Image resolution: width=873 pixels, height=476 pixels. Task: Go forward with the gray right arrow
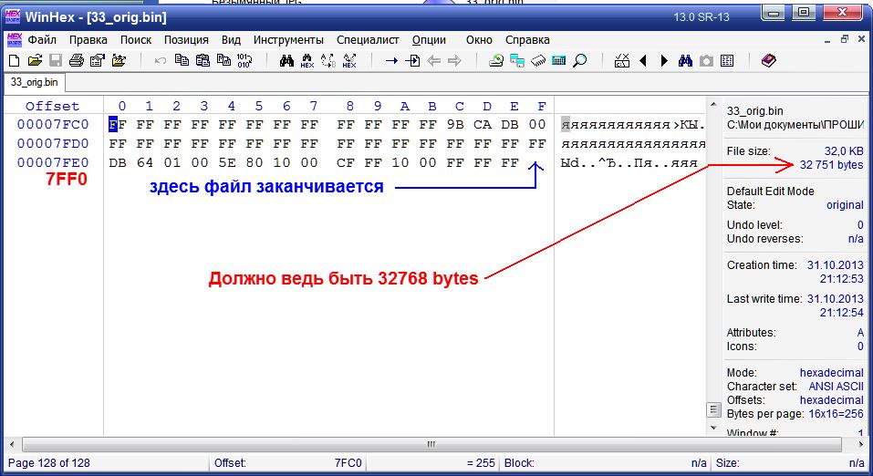coord(455,61)
